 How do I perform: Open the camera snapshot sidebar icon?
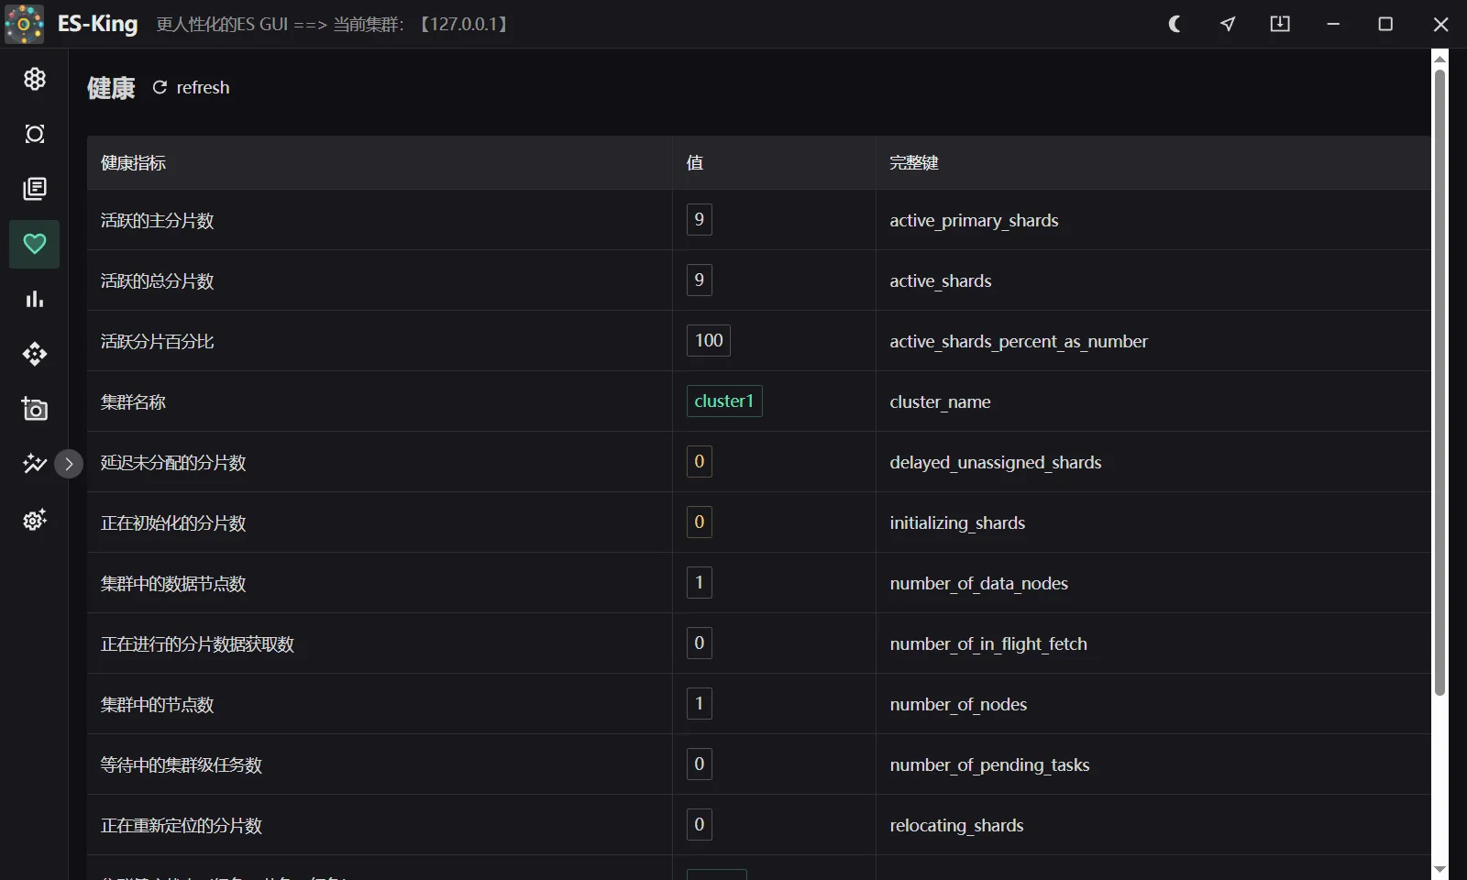tap(35, 409)
